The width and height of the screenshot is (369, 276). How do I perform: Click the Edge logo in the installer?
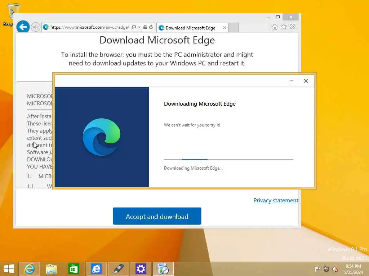pos(101,137)
